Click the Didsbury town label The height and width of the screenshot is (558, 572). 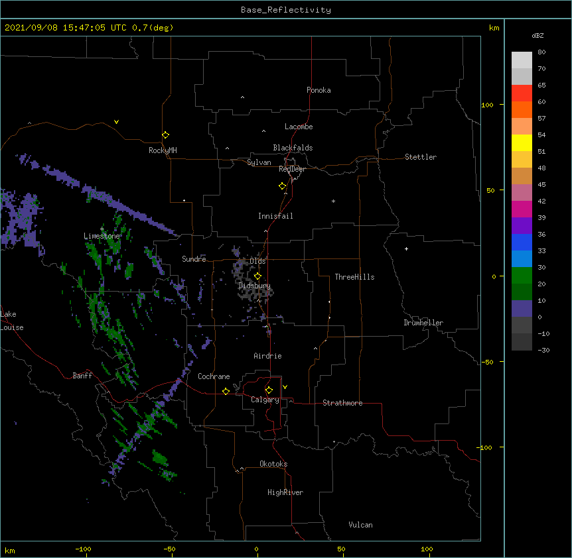pyautogui.click(x=254, y=286)
